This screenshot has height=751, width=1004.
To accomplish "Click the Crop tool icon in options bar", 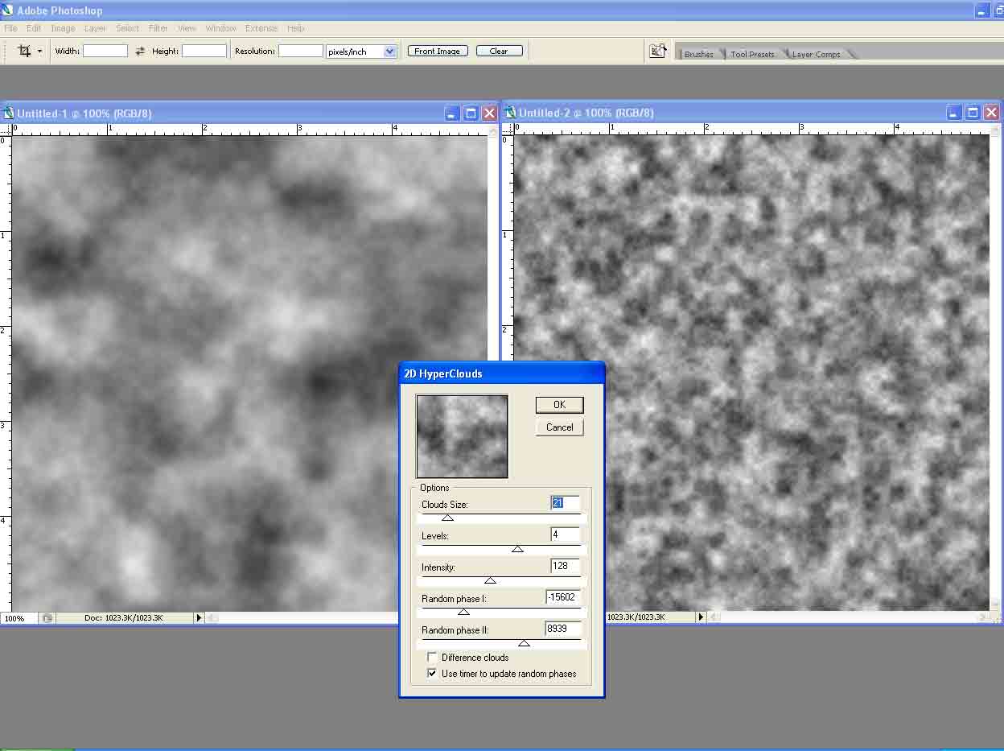I will (23, 51).
